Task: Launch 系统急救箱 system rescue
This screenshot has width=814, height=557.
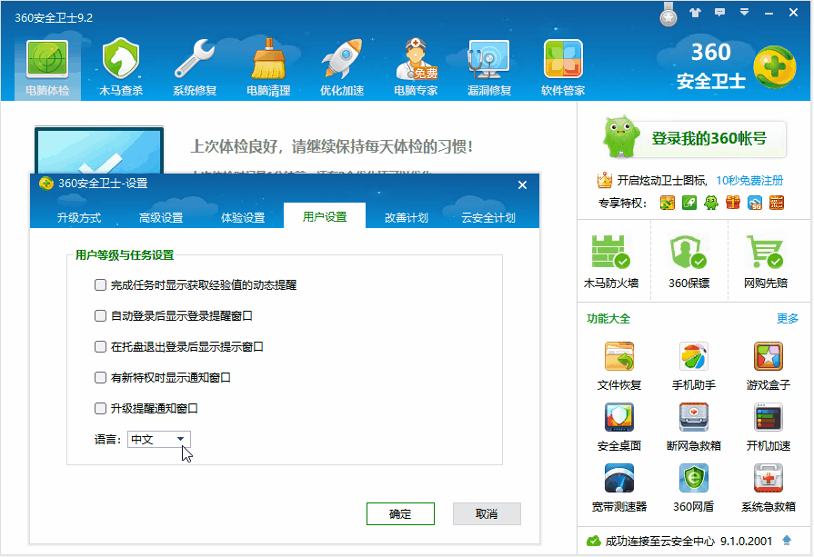Action: 769,488
